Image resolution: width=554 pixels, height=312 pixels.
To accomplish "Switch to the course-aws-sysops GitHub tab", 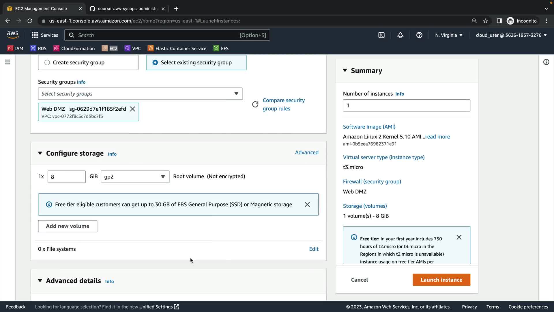I will click(127, 9).
